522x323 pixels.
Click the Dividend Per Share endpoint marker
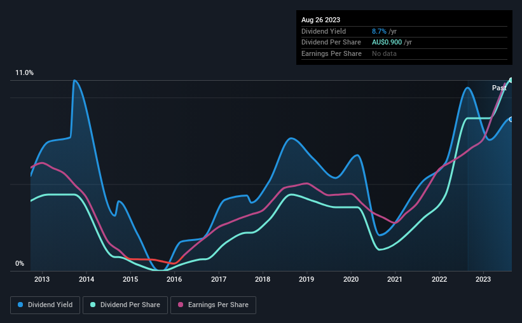(511, 80)
